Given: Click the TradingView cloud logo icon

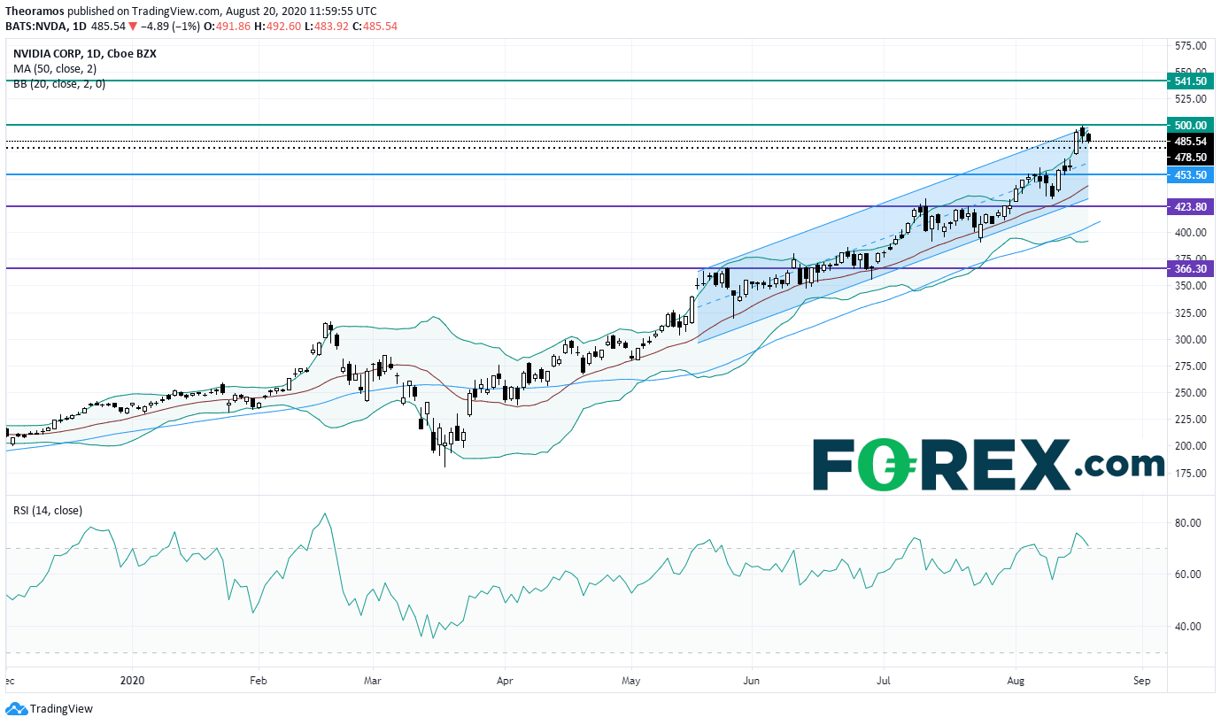Looking at the screenshot, I should click(x=16, y=709).
